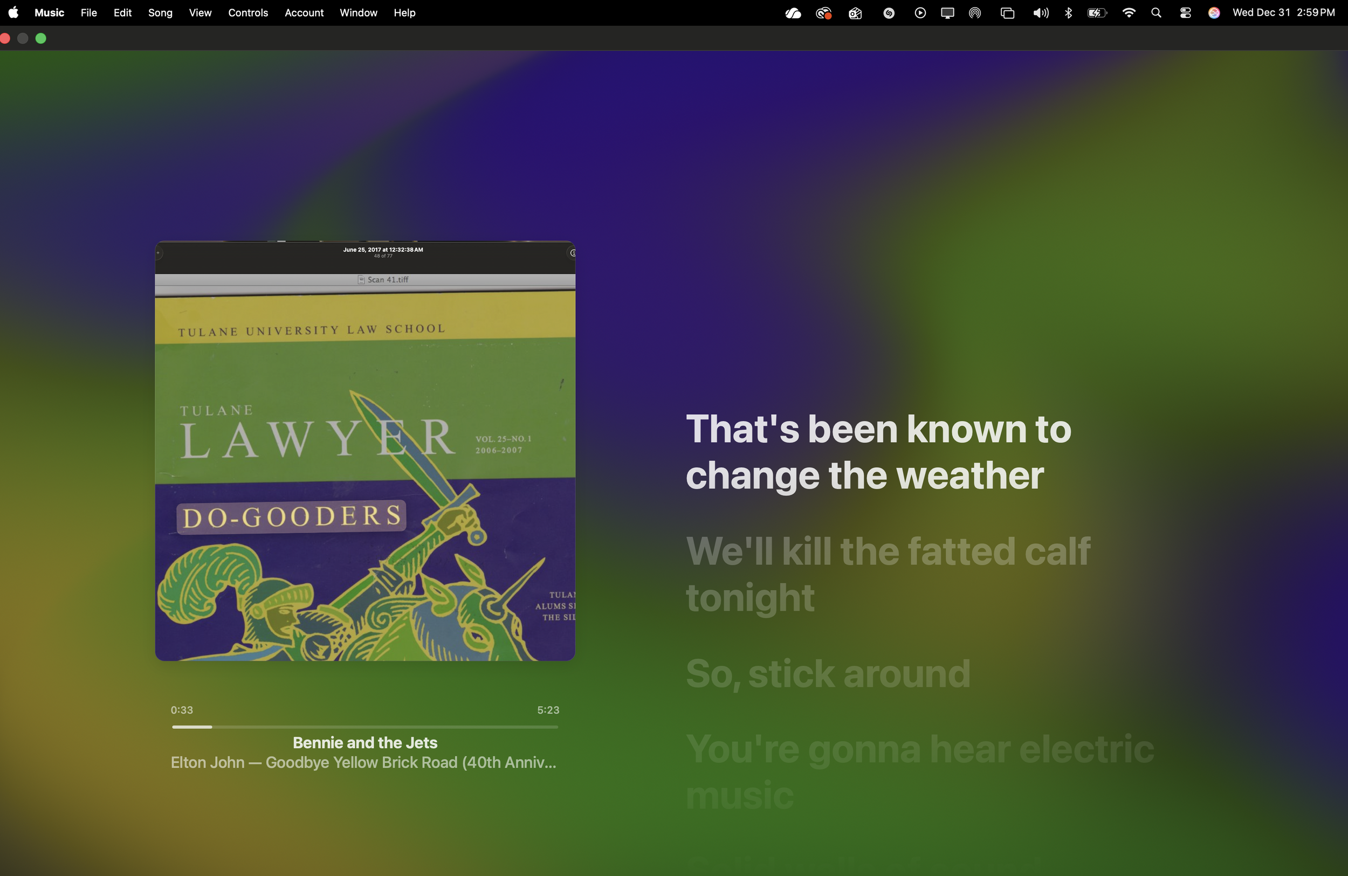Viewport: 1348px width, 876px height.
Task: Click the AirDrop status icon
Action: (x=975, y=13)
